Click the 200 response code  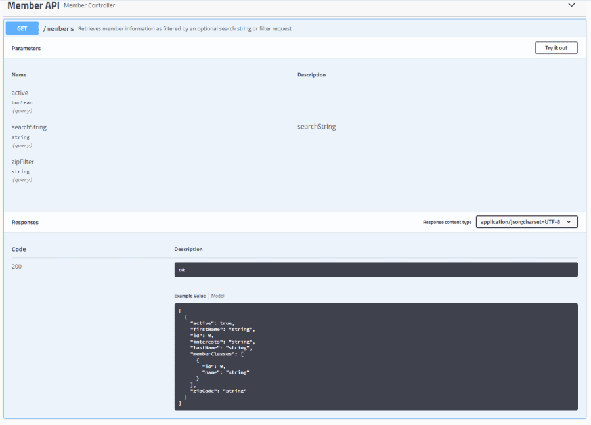[16, 267]
